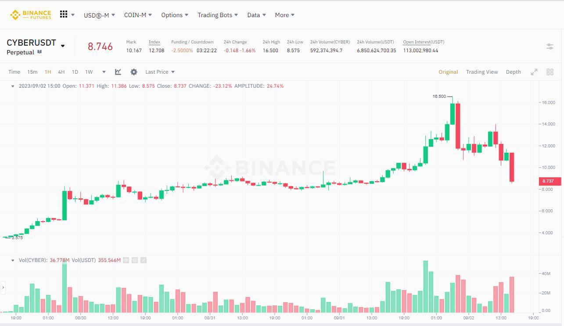The height and width of the screenshot is (326, 564).
Task: Expand more time intervals dropdown
Action: pyautogui.click(x=104, y=72)
